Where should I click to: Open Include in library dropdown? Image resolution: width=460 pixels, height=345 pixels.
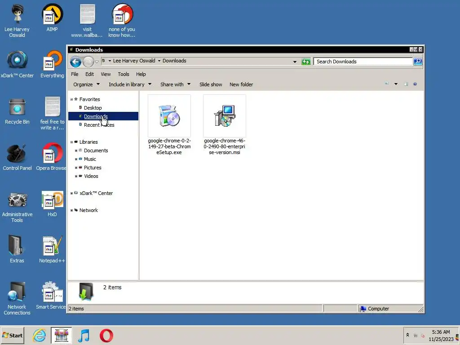(130, 84)
